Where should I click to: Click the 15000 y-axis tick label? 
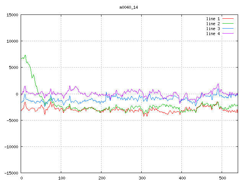(x=12, y=15)
